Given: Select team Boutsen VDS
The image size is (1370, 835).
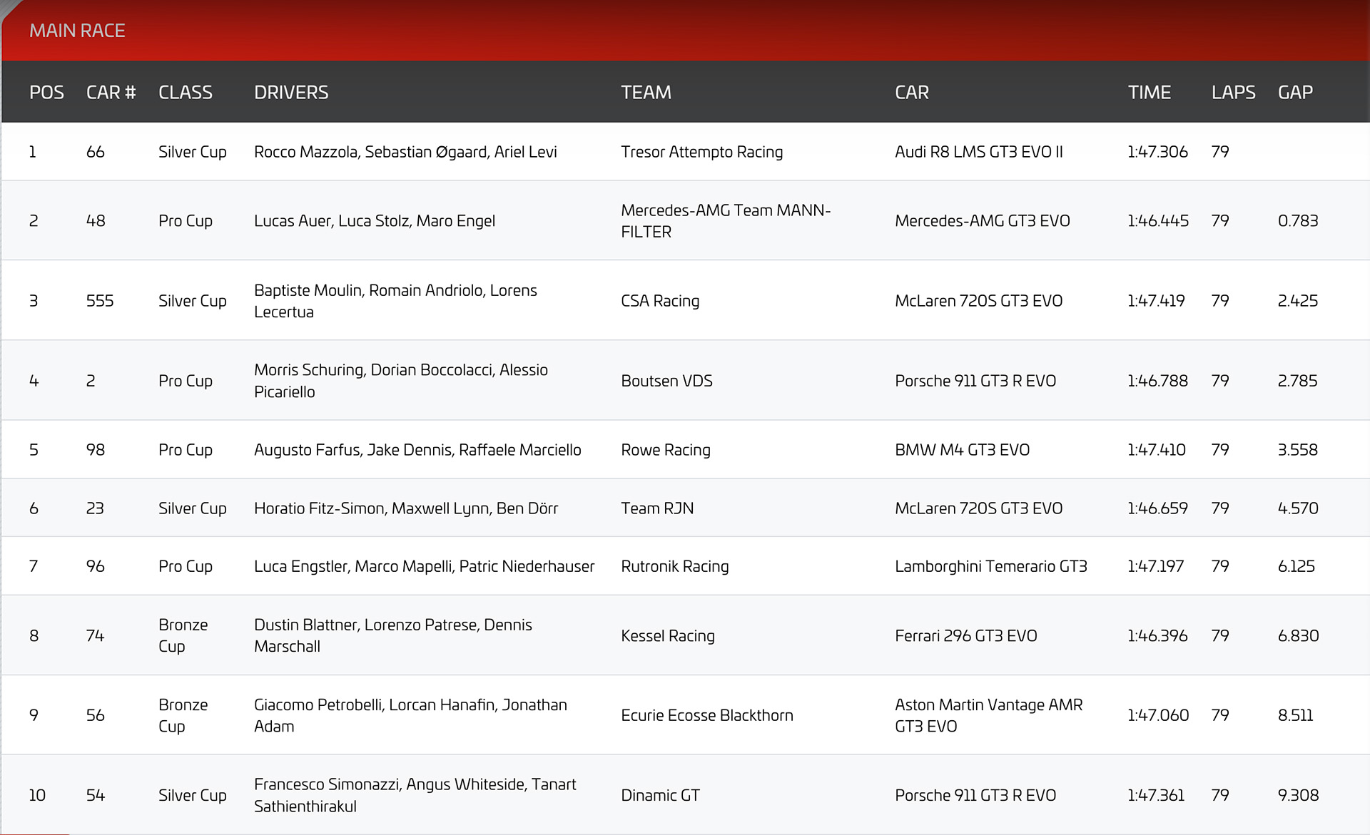Looking at the screenshot, I should (x=666, y=381).
